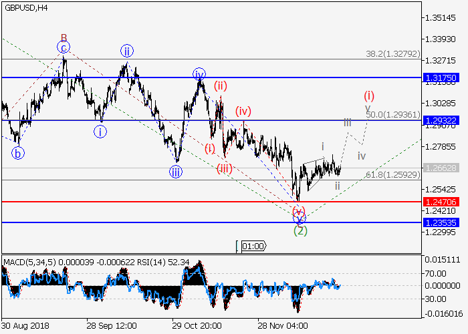468x334 pixels.
Task: Click the 50.0(1.29361) Fibonacci label
Action: (393, 114)
